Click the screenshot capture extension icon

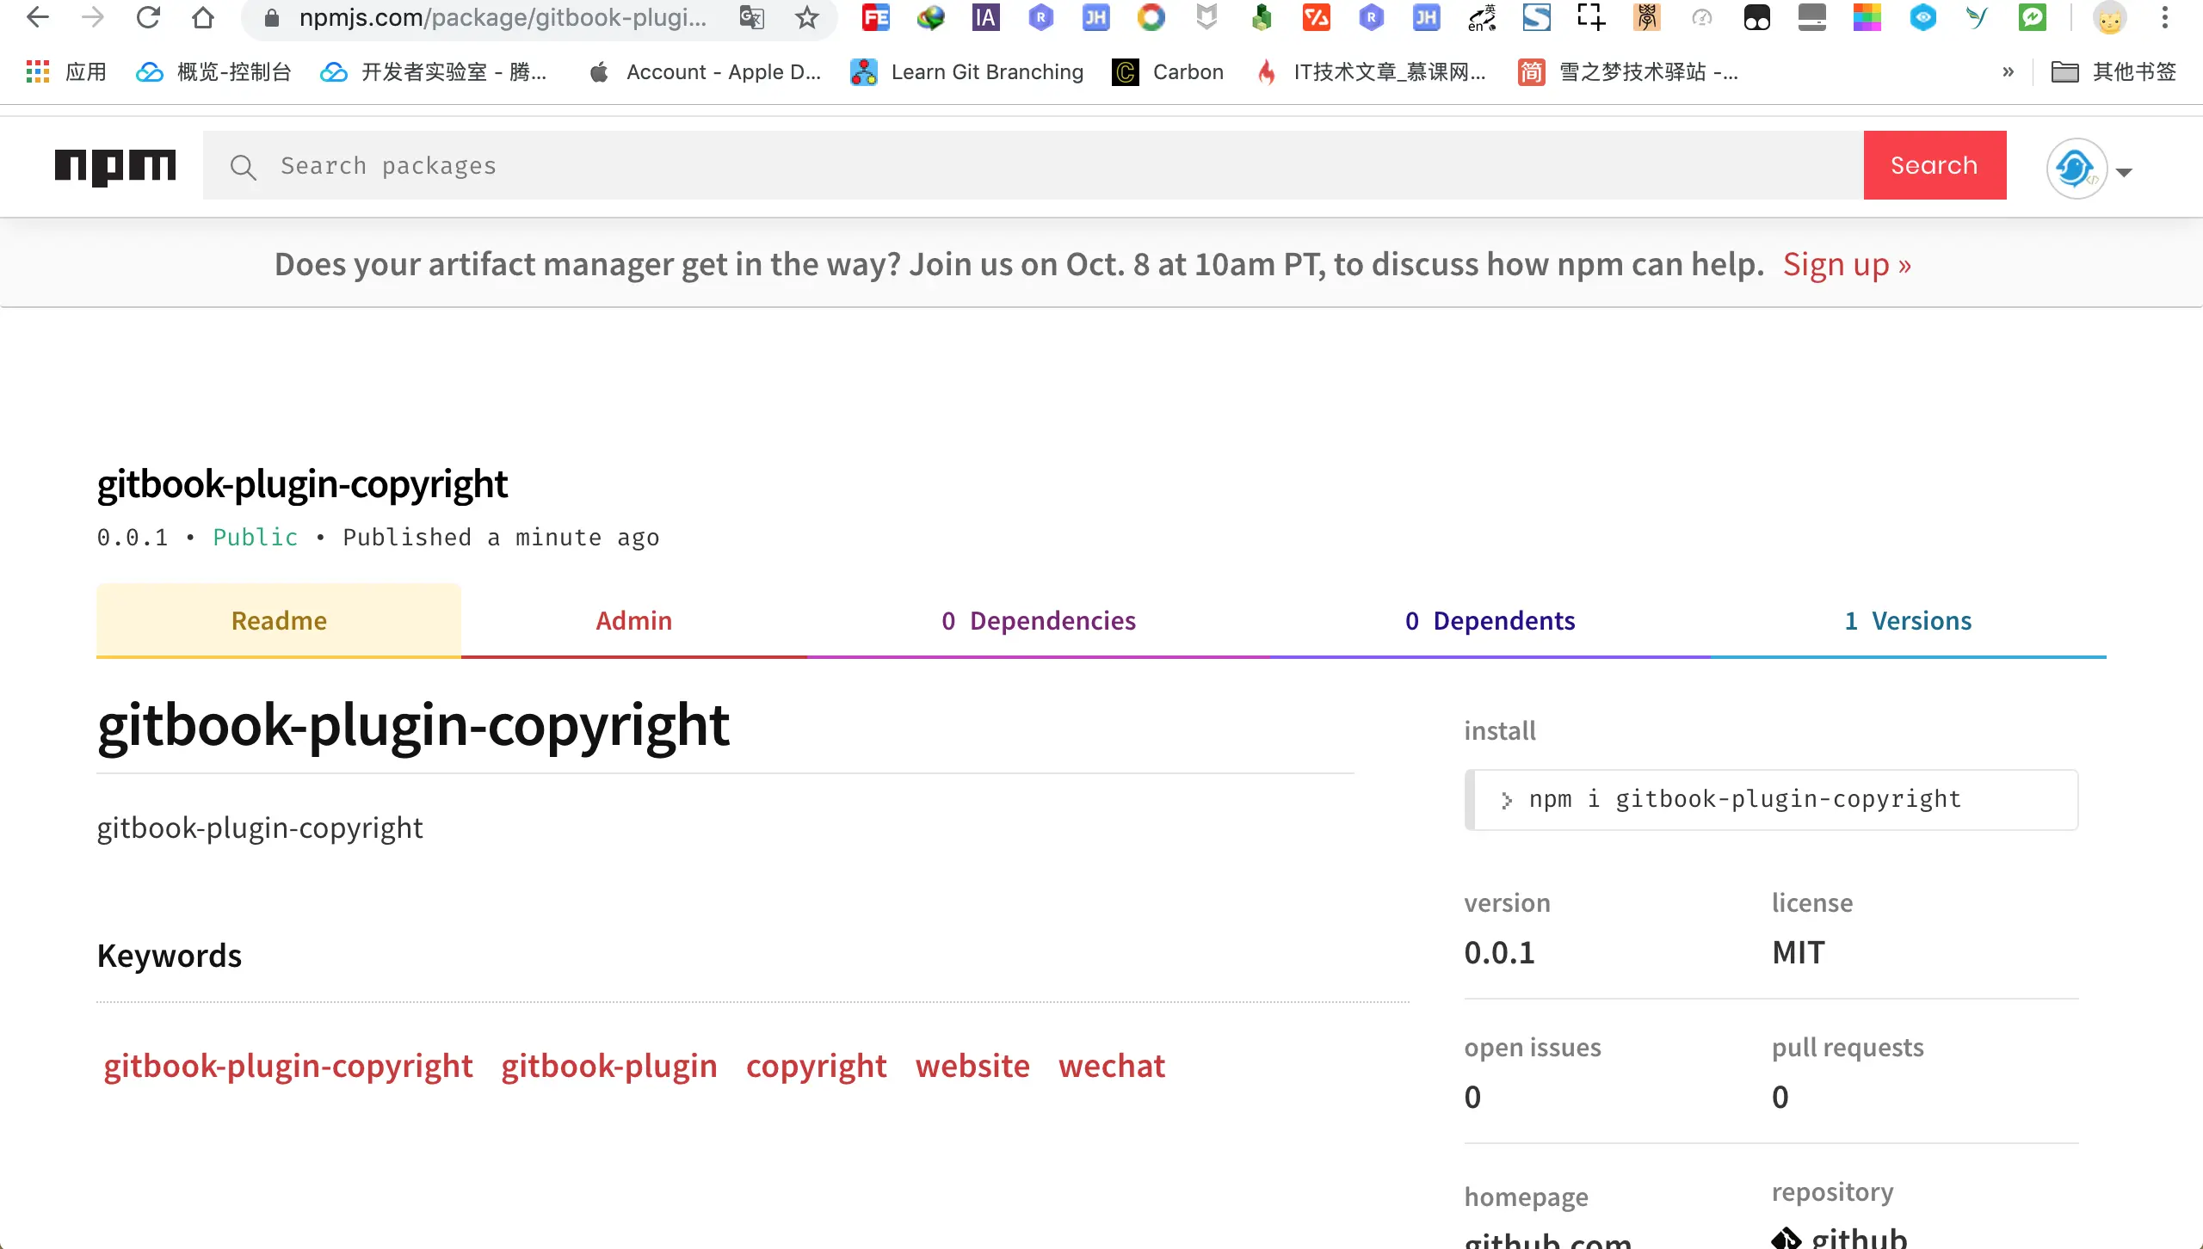point(1589,17)
